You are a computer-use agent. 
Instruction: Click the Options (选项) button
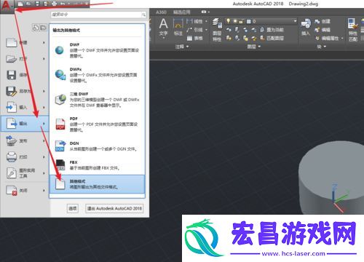(x=73, y=208)
